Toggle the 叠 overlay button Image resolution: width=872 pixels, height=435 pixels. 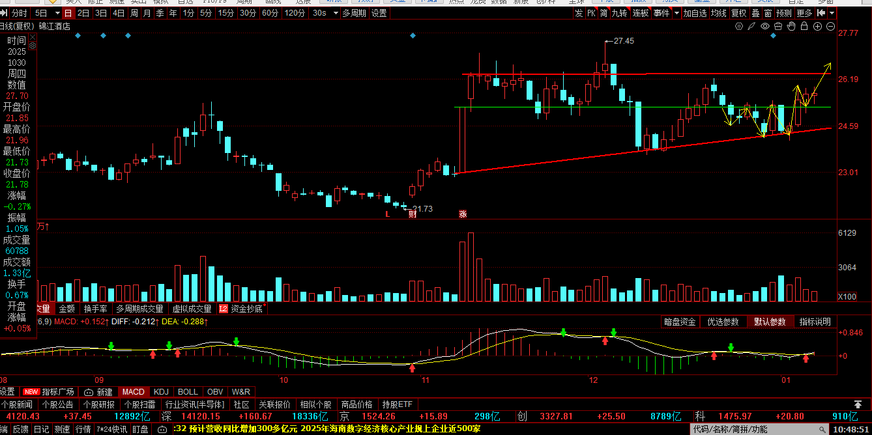point(755,13)
